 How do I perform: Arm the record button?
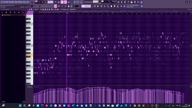coord(46,2)
